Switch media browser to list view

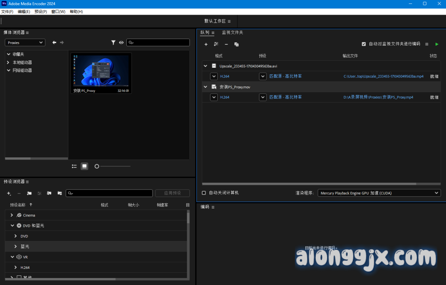(74, 166)
